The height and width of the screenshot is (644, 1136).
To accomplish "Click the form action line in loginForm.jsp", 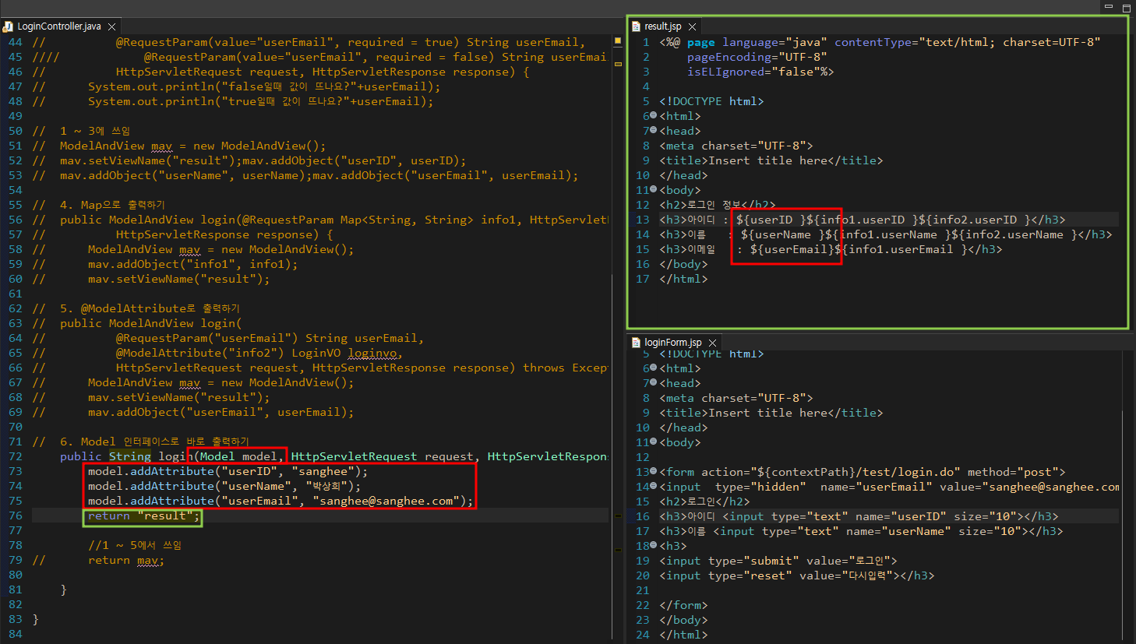I will click(x=863, y=471).
